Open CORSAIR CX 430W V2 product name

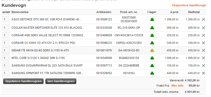[43, 43]
